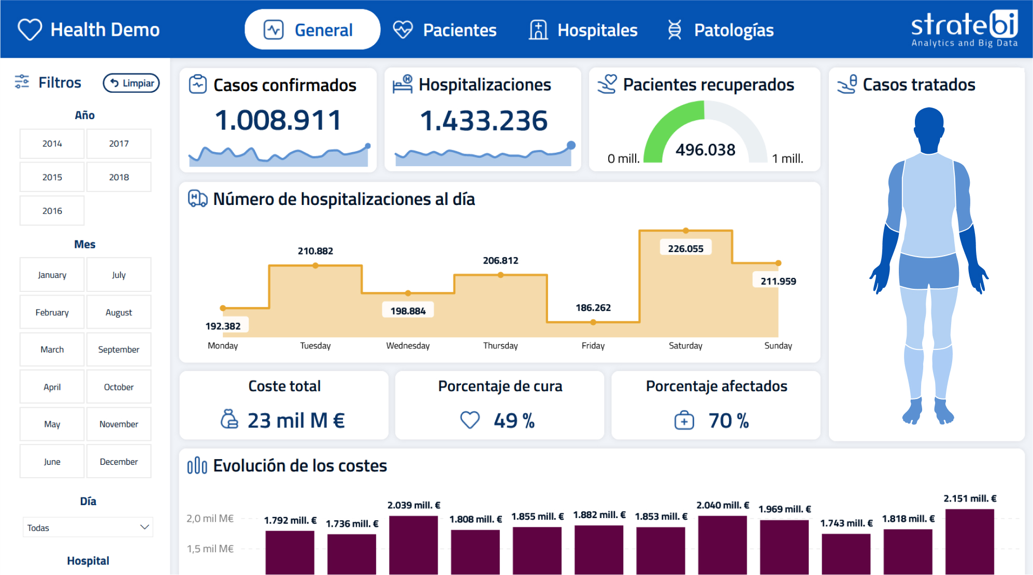1033x575 pixels.
Task: Click the filter sliders icon next to Filtros
Action: pos(22,82)
